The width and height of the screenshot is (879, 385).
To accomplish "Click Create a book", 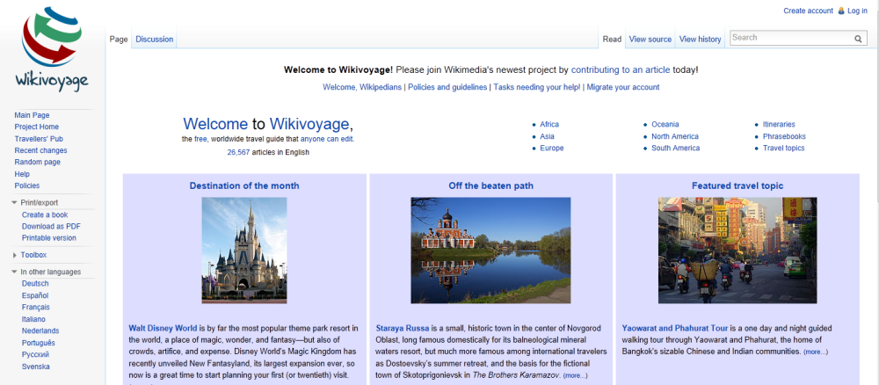I will [x=45, y=215].
